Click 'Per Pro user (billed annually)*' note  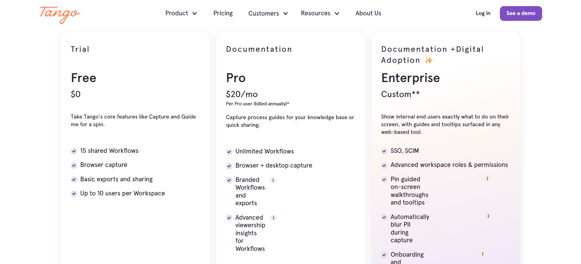click(x=257, y=104)
